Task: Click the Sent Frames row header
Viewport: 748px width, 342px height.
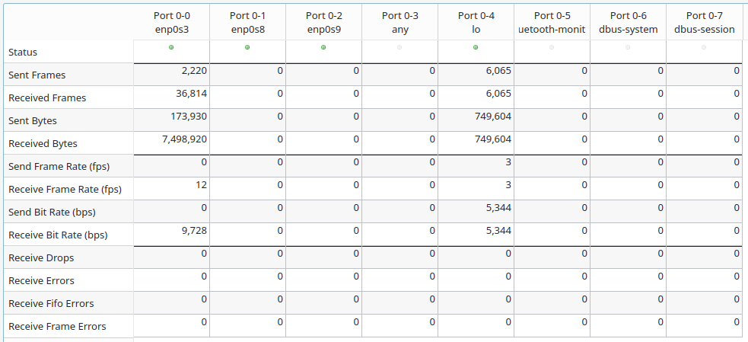Action: 37,75
